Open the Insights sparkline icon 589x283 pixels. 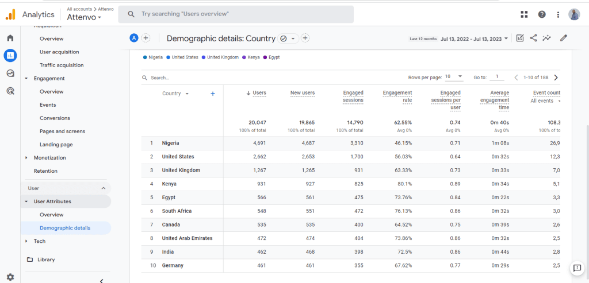[546, 38]
